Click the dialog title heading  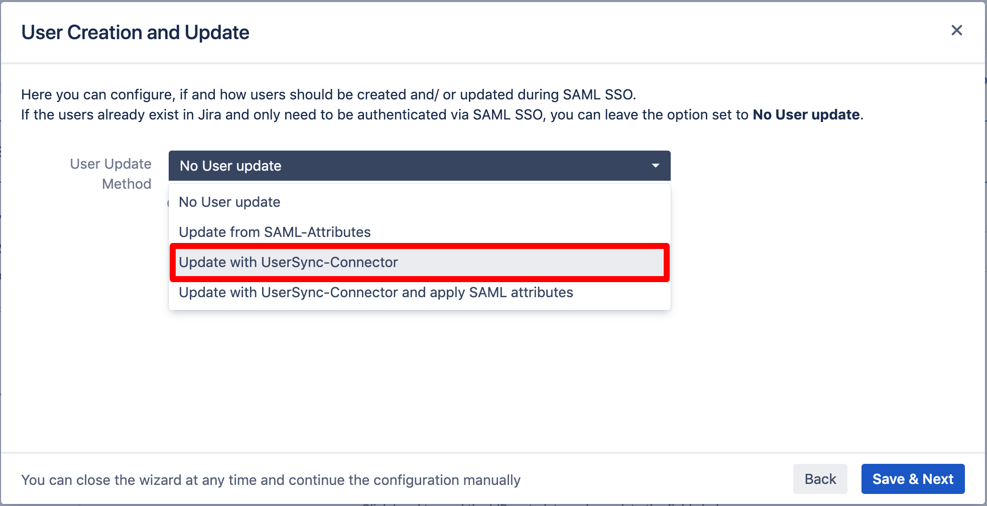[135, 33]
